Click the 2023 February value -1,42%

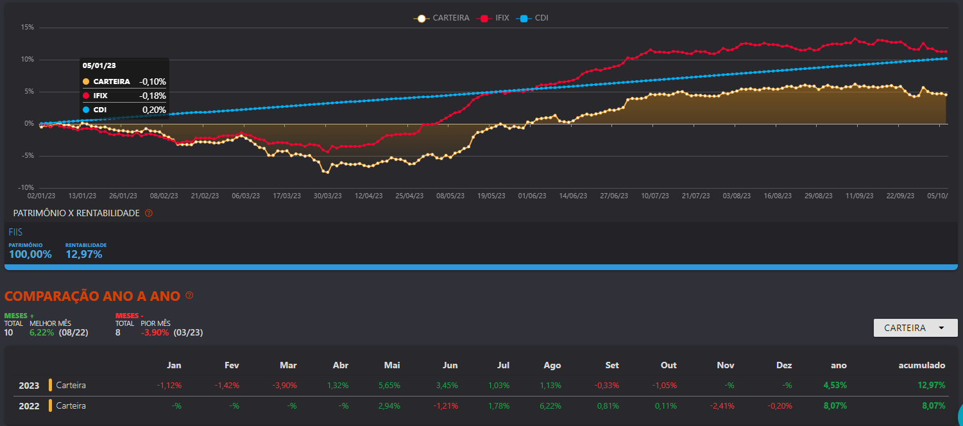coord(226,386)
